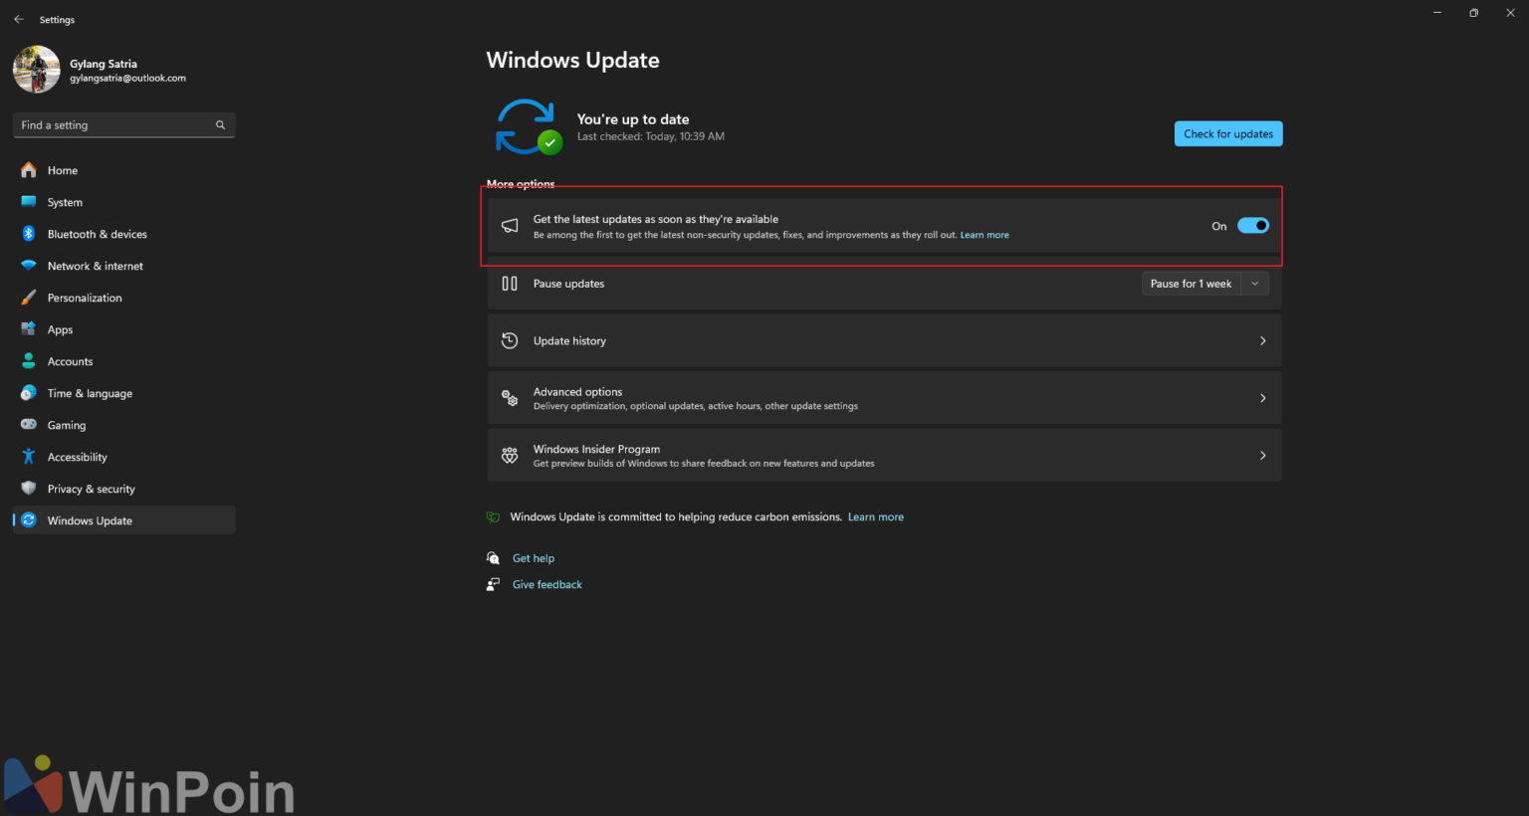Click the green carbon emissions leaf icon
Image resolution: width=1529 pixels, height=816 pixels.
point(493,517)
